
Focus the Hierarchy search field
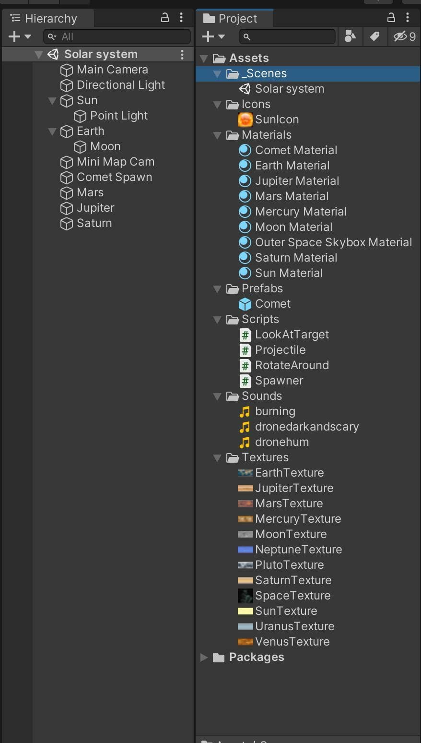(117, 36)
